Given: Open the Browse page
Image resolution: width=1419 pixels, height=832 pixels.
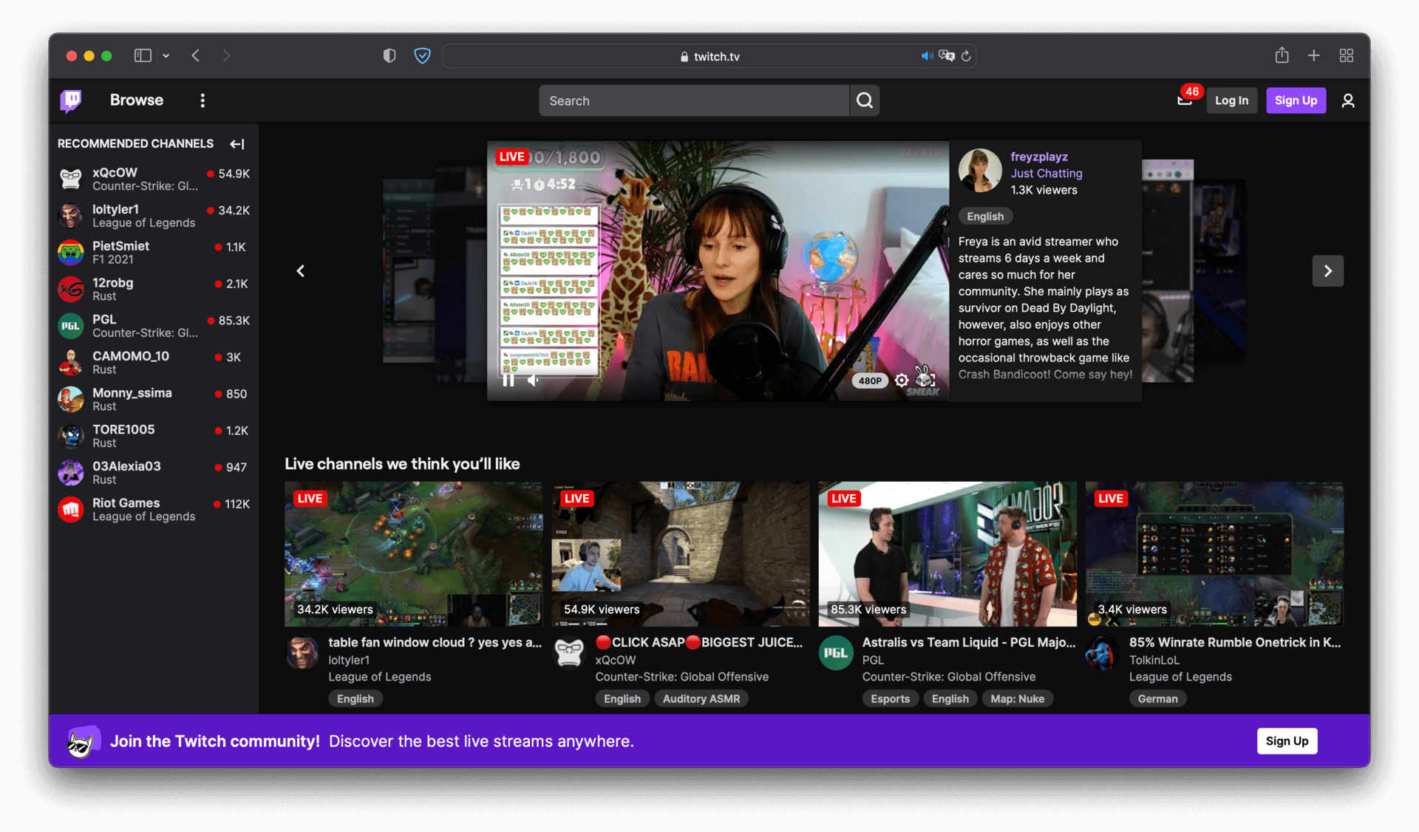Looking at the screenshot, I should (x=137, y=100).
